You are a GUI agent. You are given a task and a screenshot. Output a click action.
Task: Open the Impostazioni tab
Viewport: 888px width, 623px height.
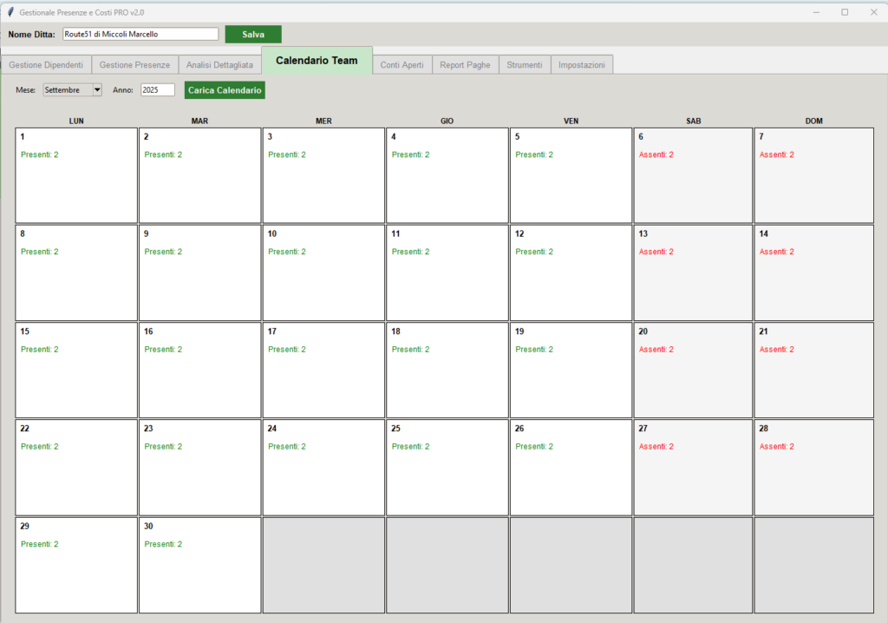coord(582,65)
